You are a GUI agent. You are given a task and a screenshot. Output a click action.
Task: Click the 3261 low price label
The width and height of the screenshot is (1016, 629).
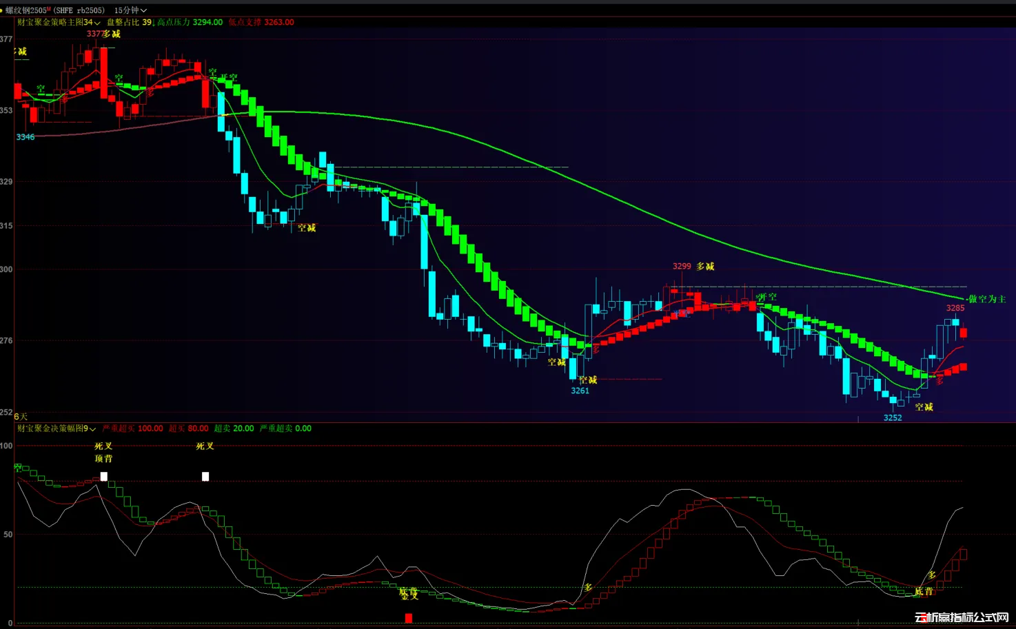[x=580, y=391]
